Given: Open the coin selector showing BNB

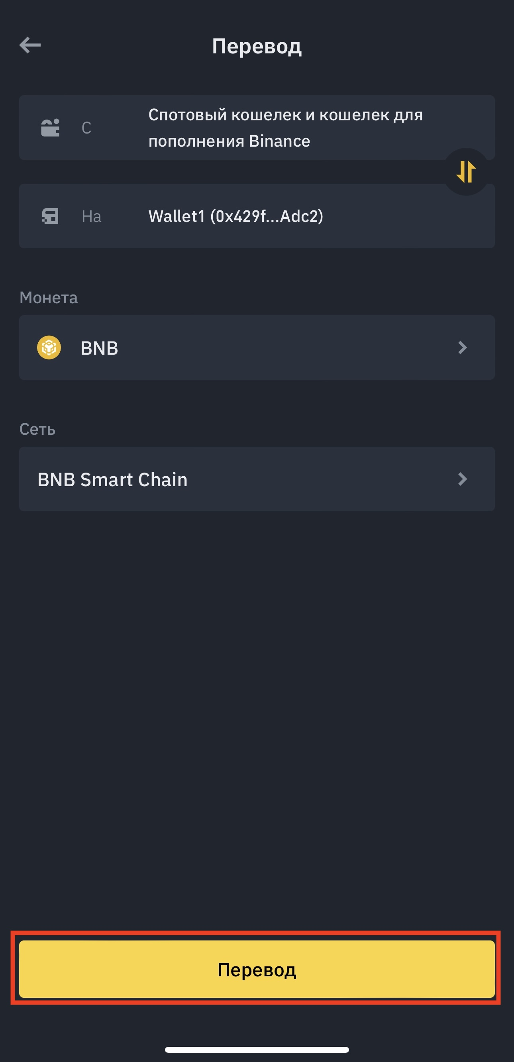Looking at the screenshot, I should [x=257, y=347].
